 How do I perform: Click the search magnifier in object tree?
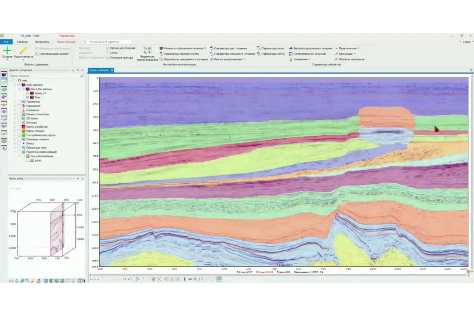tap(82, 76)
